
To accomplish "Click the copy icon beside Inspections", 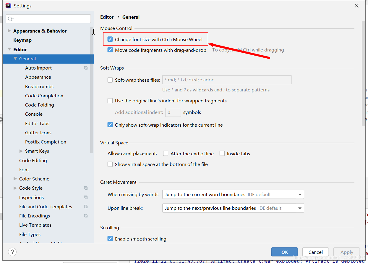I will (86, 197).
